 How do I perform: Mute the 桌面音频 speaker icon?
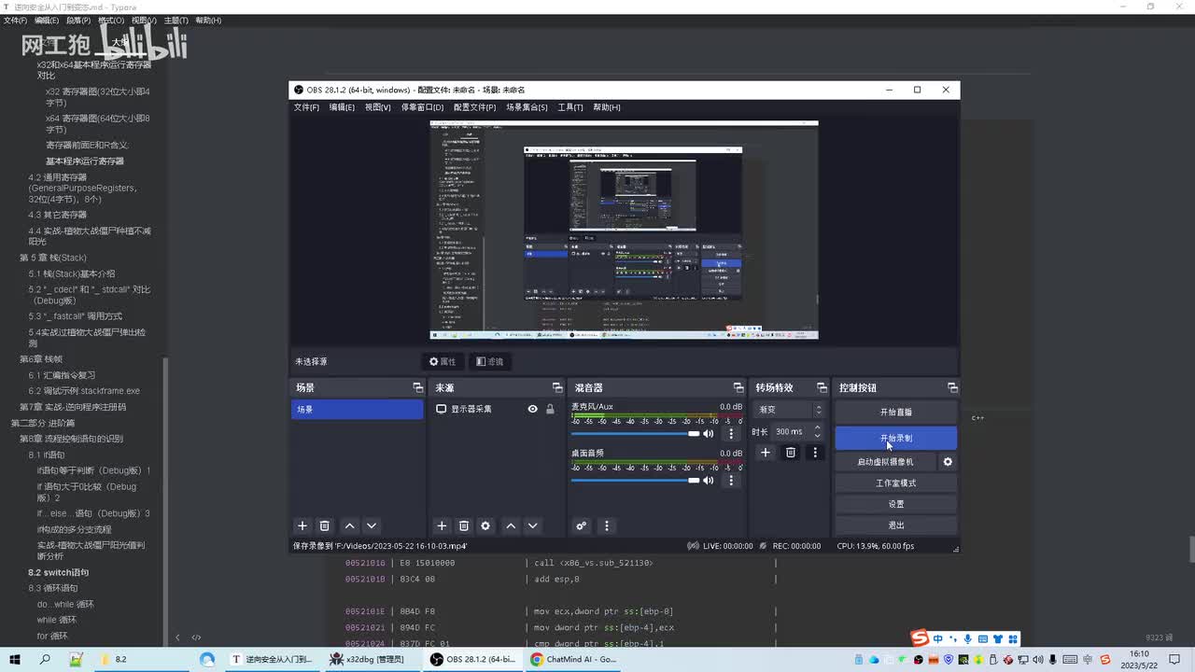coord(709,481)
